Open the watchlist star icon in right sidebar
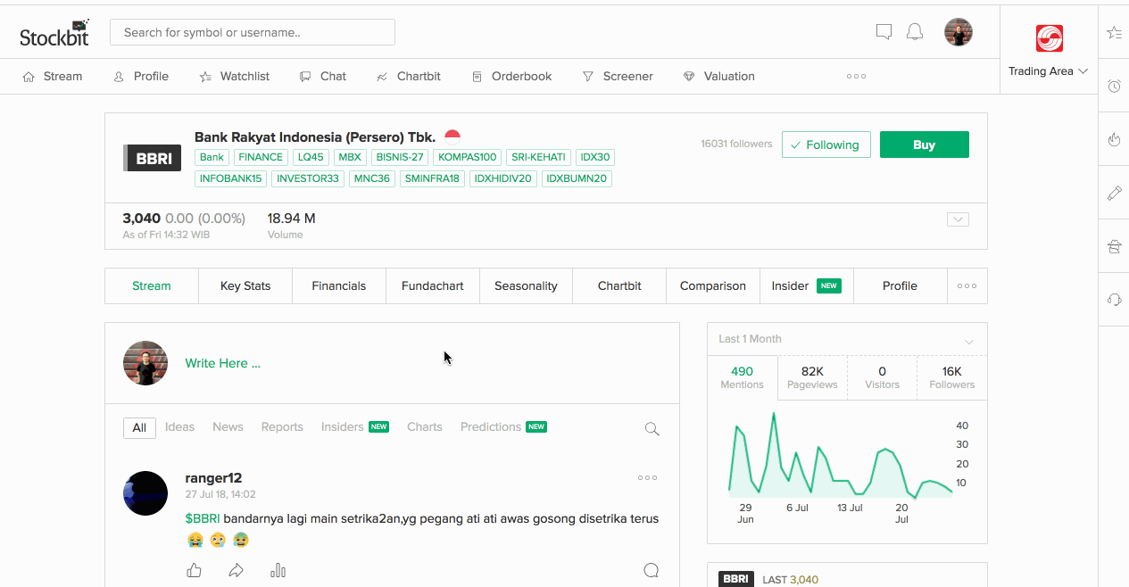The width and height of the screenshot is (1129, 587). tap(1114, 33)
